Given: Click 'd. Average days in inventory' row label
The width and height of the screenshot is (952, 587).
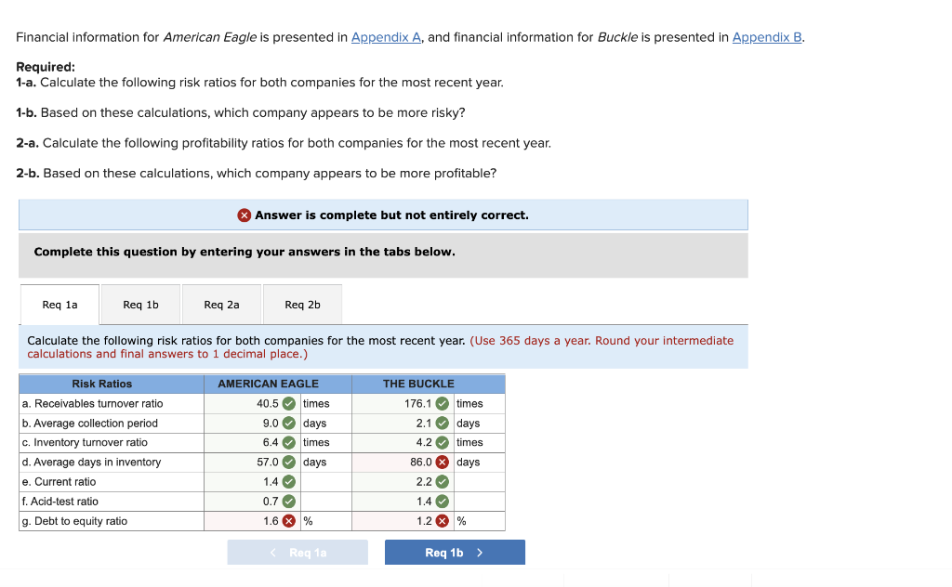Looking at the screenshot, I should point(91,463).
